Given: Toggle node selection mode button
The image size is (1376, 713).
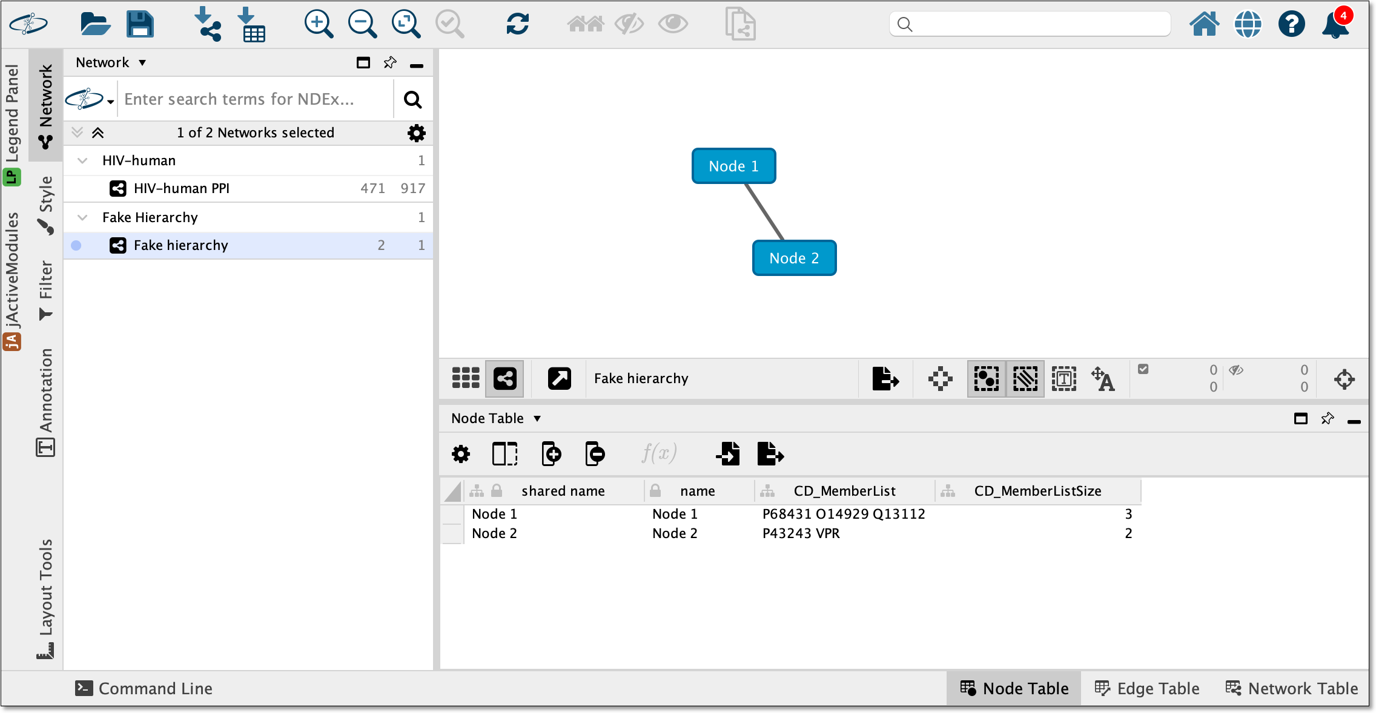Looking at the screenshot, I should tap(987, 379).
